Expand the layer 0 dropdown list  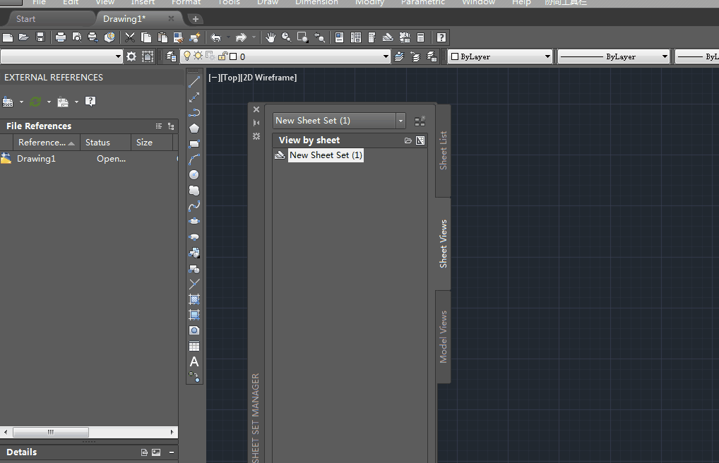tap(386, 56)
